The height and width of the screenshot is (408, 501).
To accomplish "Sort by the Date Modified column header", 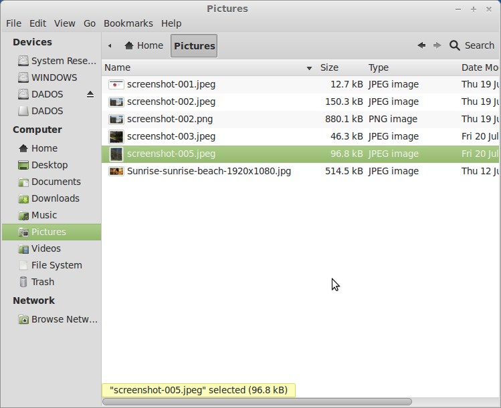I will (480, 67).
